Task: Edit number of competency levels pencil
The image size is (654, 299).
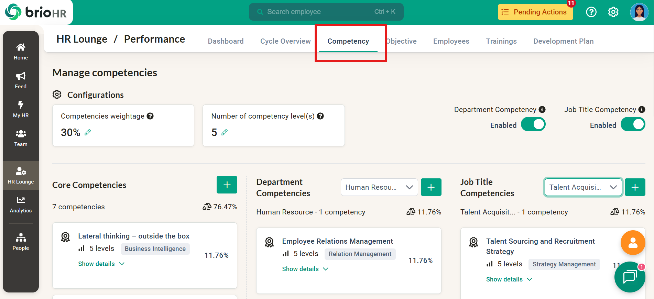Action: 225,132
